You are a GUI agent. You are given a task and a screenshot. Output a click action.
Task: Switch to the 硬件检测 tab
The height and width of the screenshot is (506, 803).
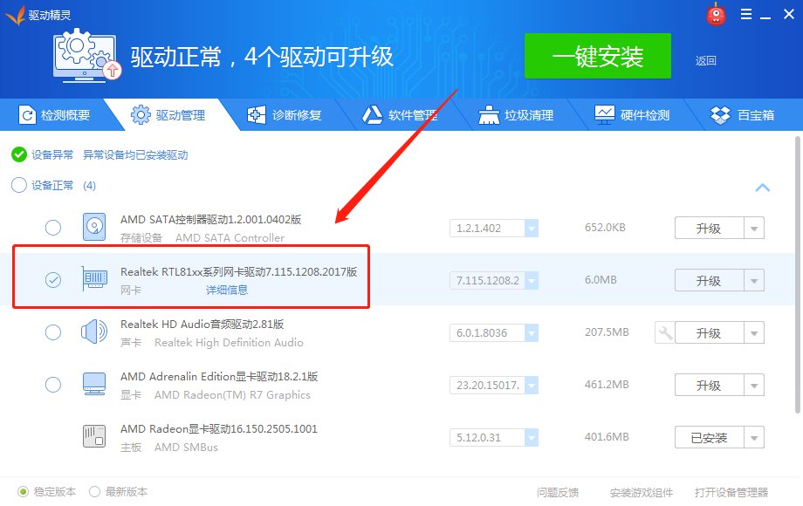[x=633, y=113]
